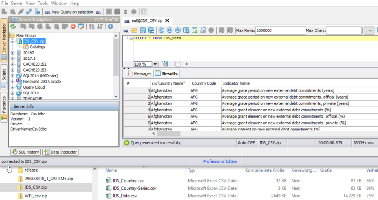Click the circular re-execute query icon
This screenshot has height=200, width=378.
click(178, 30)
